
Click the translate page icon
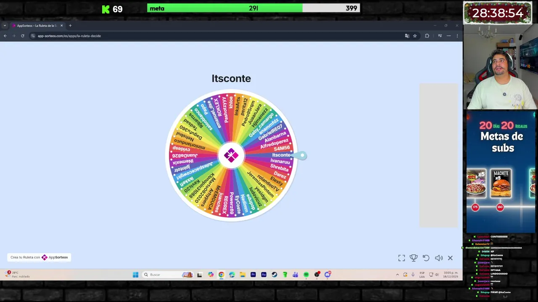(x=407, y=36)
